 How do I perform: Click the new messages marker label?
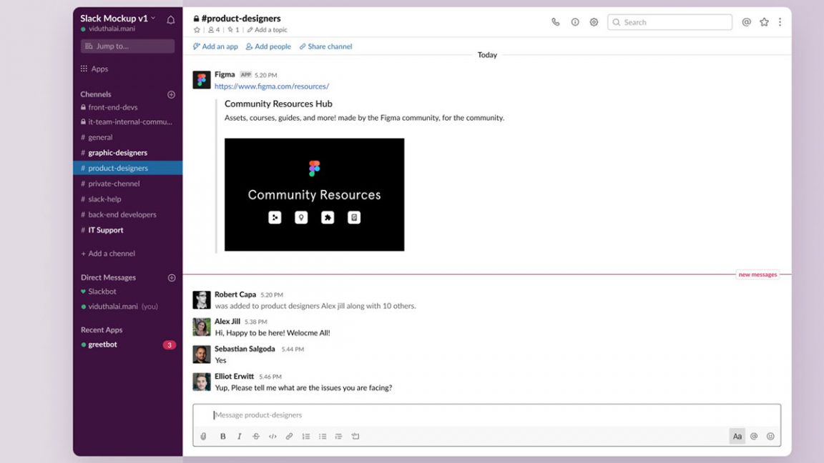click(x=757, y=274)
